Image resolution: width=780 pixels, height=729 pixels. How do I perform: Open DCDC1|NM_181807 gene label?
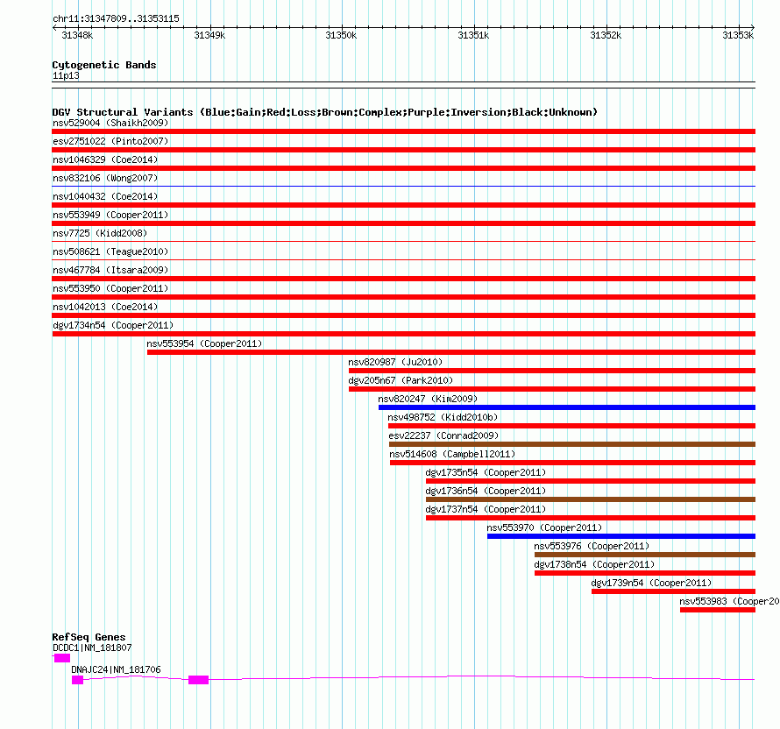coord(92,648)
